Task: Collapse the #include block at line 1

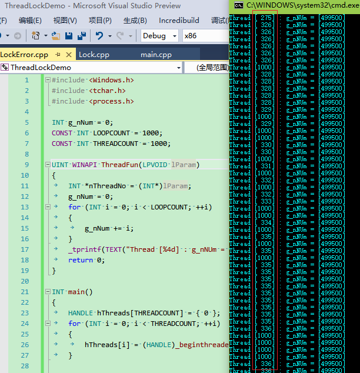Action: pos(47,80)
